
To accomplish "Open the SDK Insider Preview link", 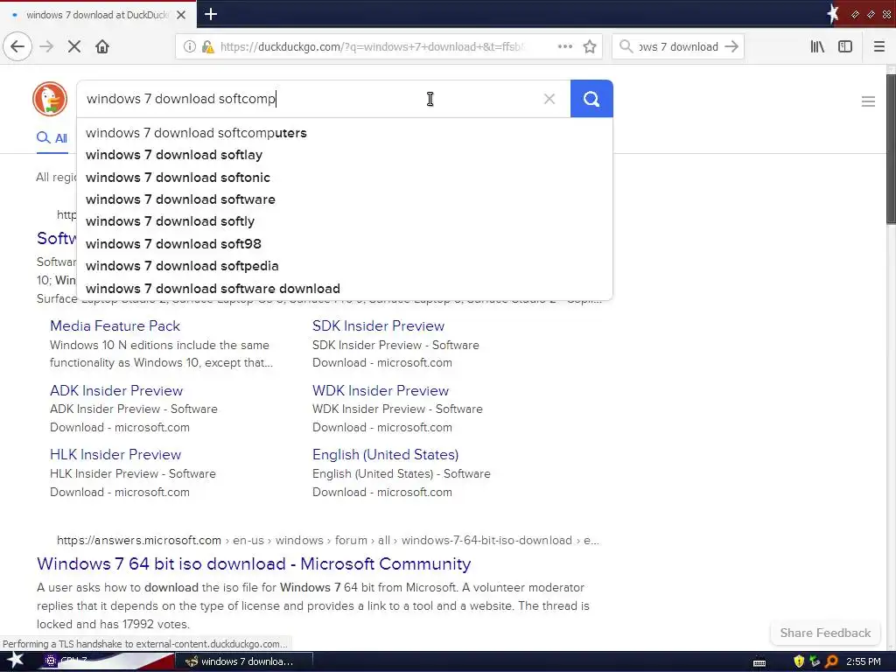I will tap(378, 325).
